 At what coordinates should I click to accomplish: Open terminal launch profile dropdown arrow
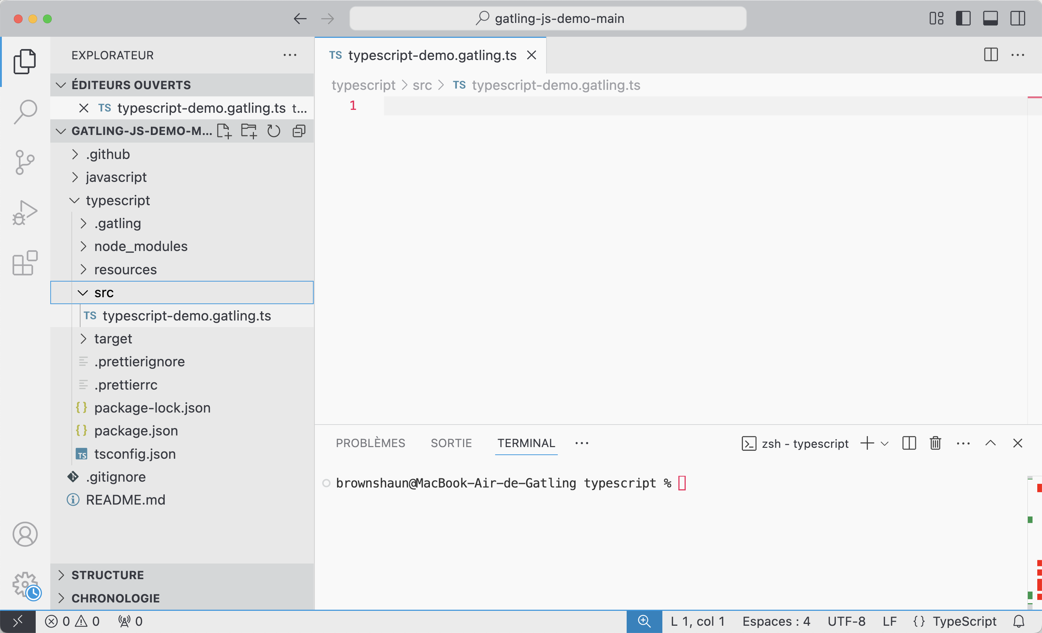[885, 443]
